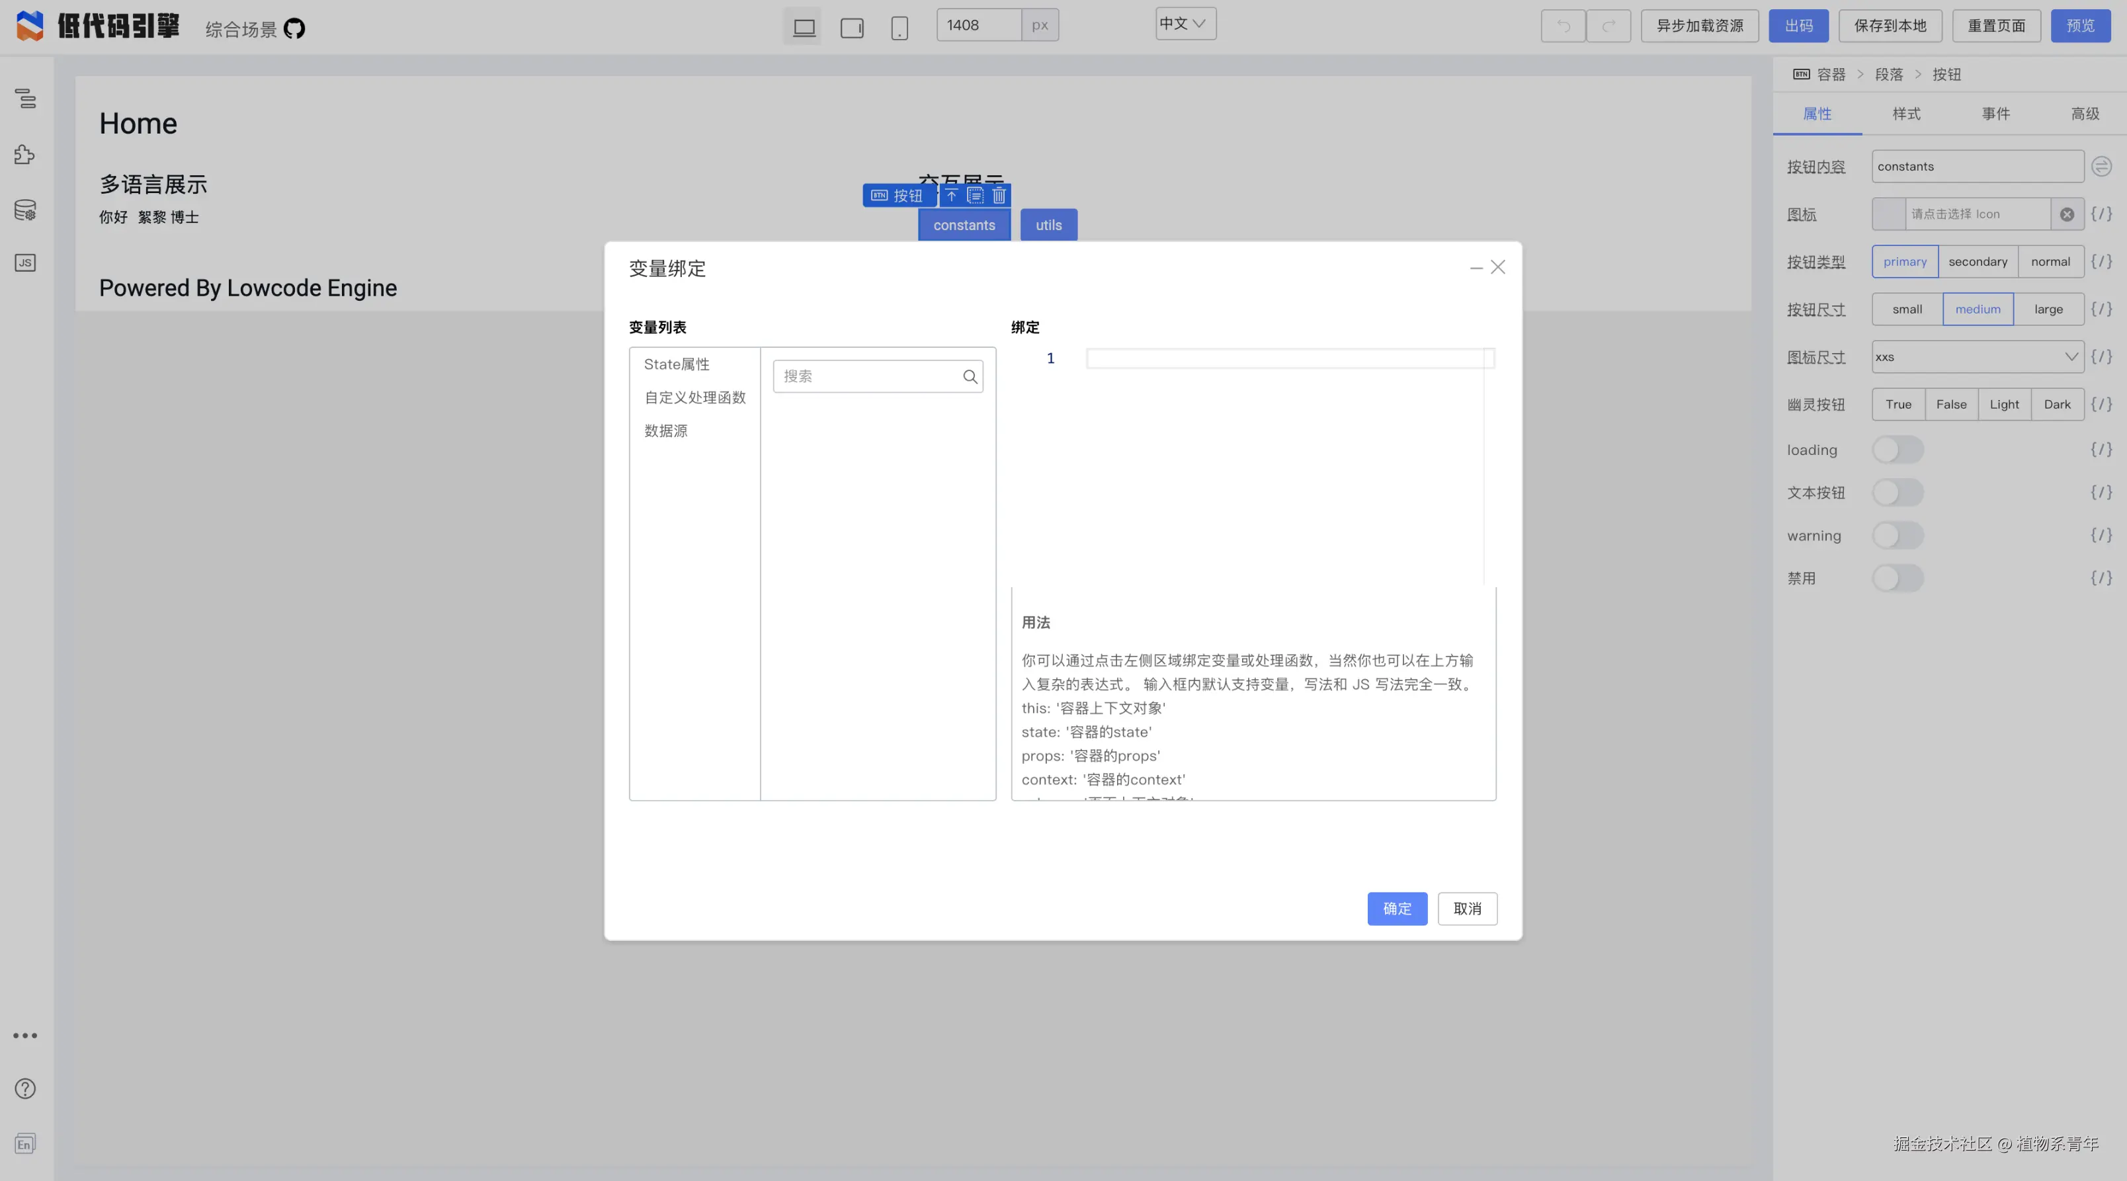Clear the selected Icon with the circular x
Viewport: 2127px width, 1181px height.
[2067, 214]
